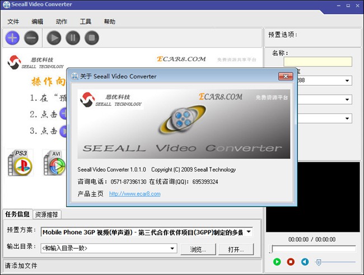Minimize the Seeall Video Converter window
This screenshot has height=275, width=364.
point(339,6)
